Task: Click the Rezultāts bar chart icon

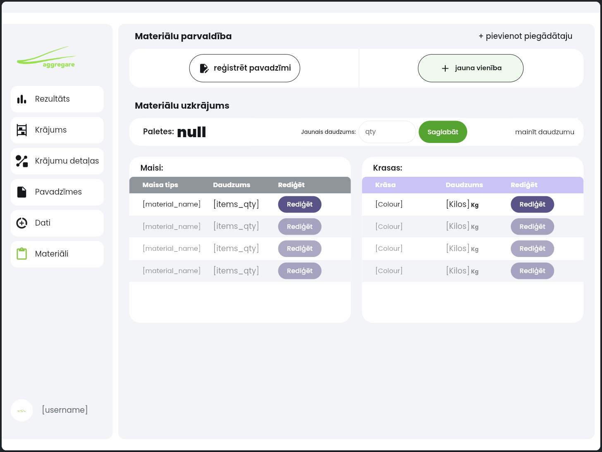Action: click(x=21, y=99)
